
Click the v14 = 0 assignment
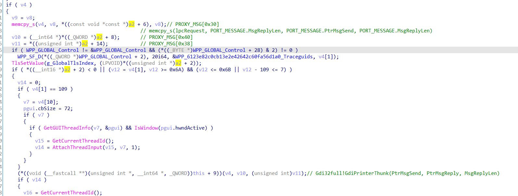pos(29,83)
